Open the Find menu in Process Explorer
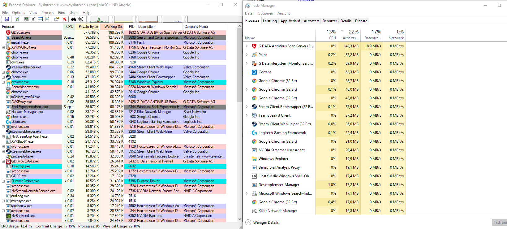 (x=62, y=13)
